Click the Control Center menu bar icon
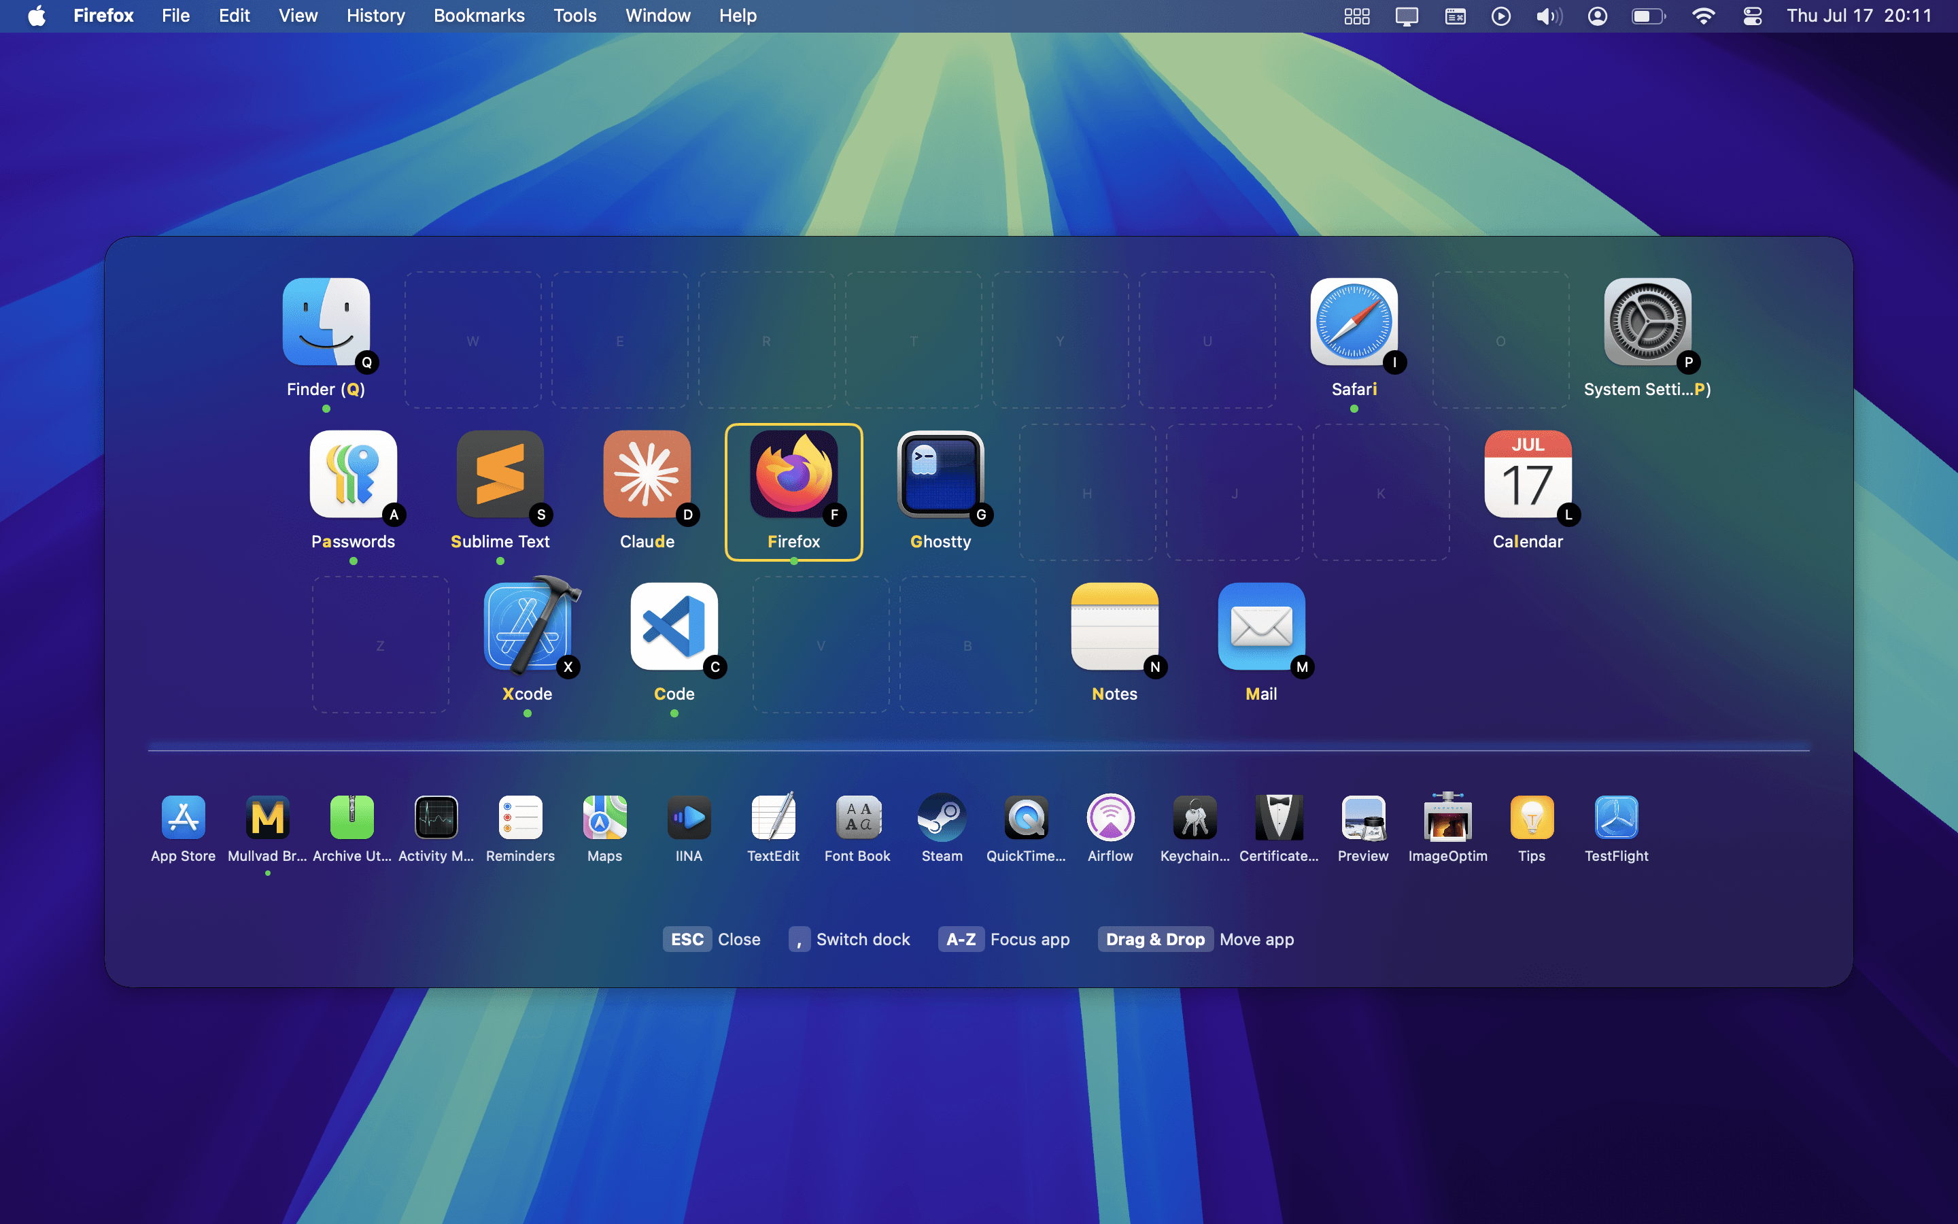The width and height of the screenshot is (1958, 1224). [1752, 16]
